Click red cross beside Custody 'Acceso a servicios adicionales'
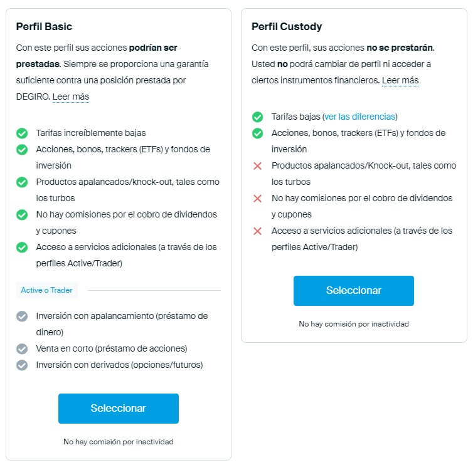Image resolution: width=473 pixels, height=465 pixels. [x=257, y=231]
